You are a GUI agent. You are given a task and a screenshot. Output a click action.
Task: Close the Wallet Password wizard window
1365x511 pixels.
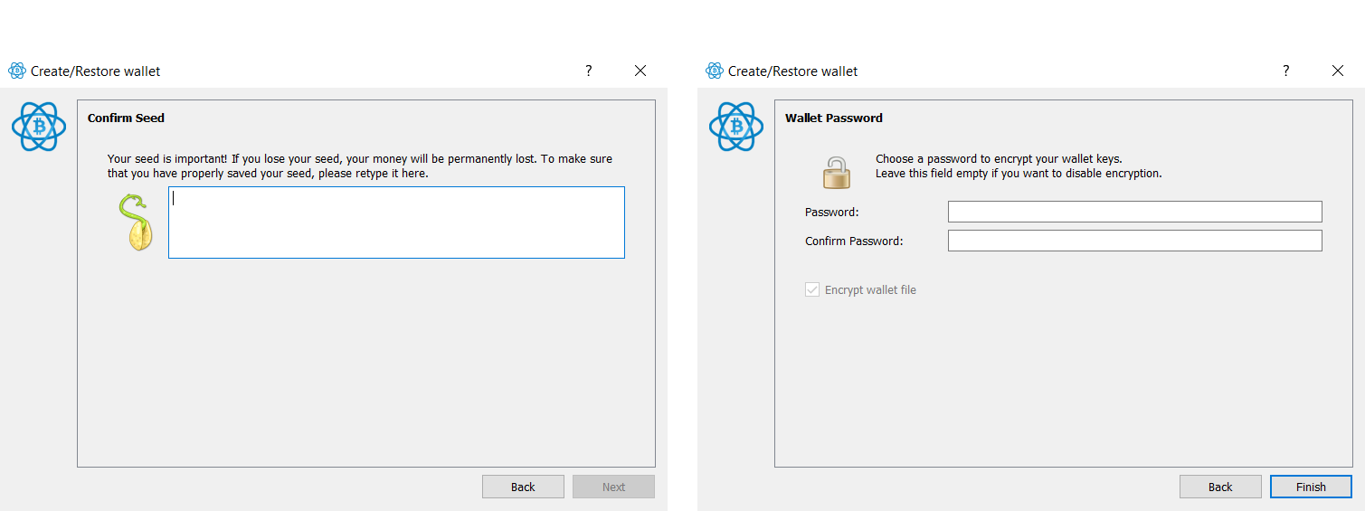pyautogui.click(x=1338, y=71)
